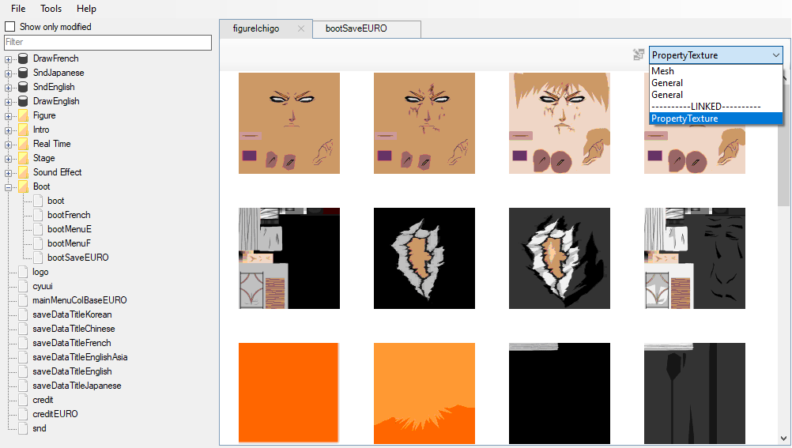Viewport: 792px width, 448px height.
Task: Expand the Real Time folder node
Action: click(x=8, y=145)
